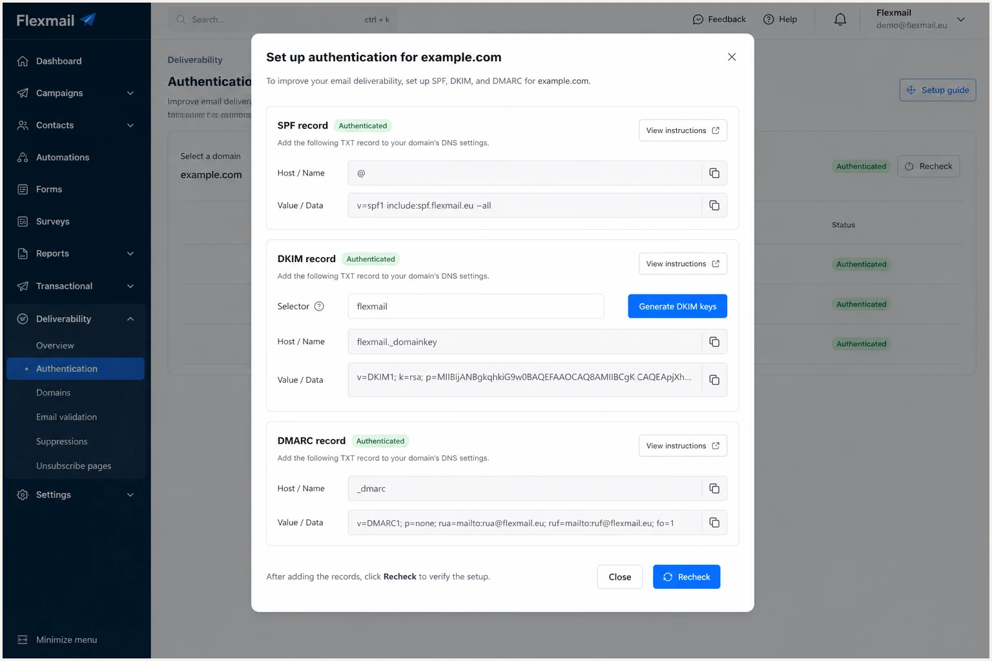Viewport: 992px width, 661px height.
Task: Copy the SPF Host / Name value
Action: [714, 173]
